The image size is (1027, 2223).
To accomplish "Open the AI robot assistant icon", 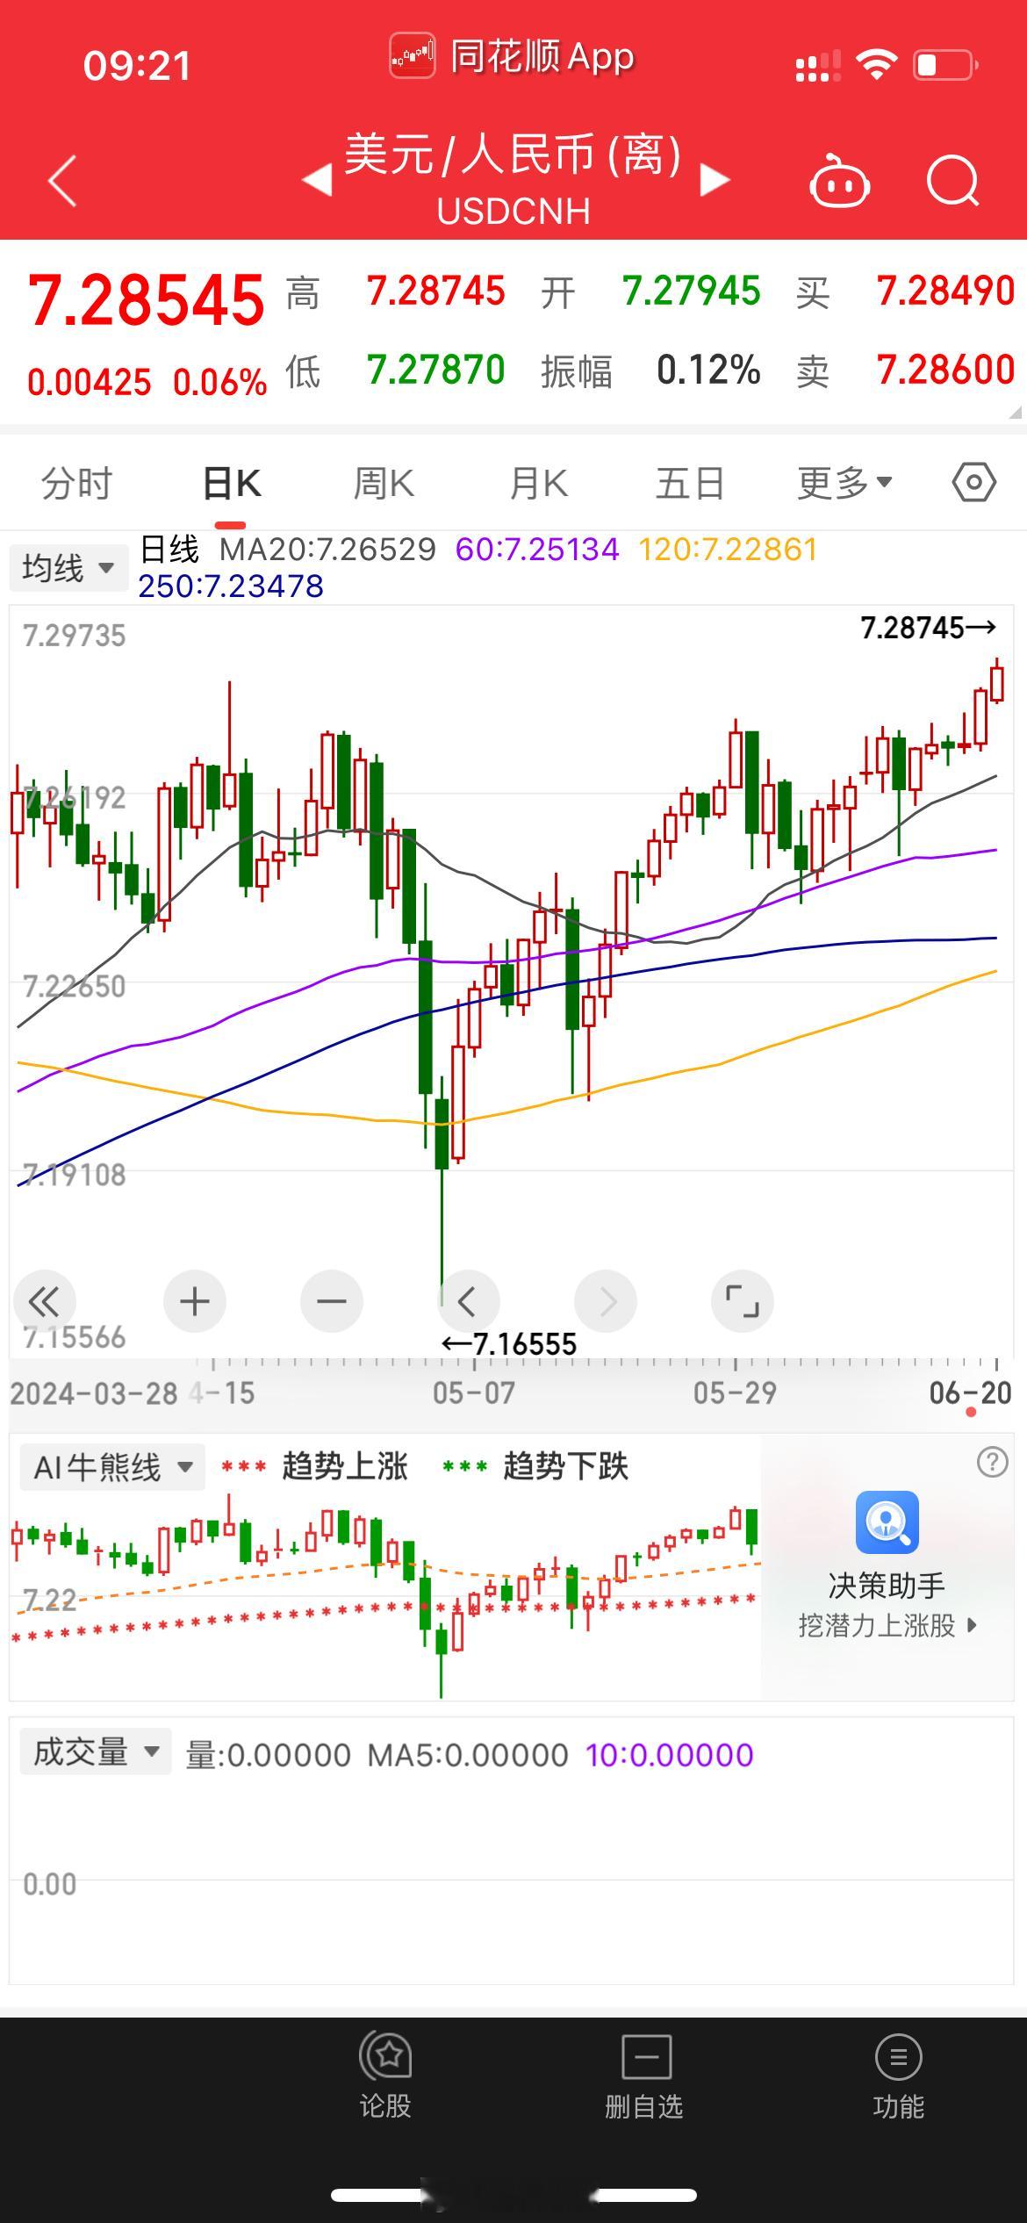I will [x=839, y=181].
